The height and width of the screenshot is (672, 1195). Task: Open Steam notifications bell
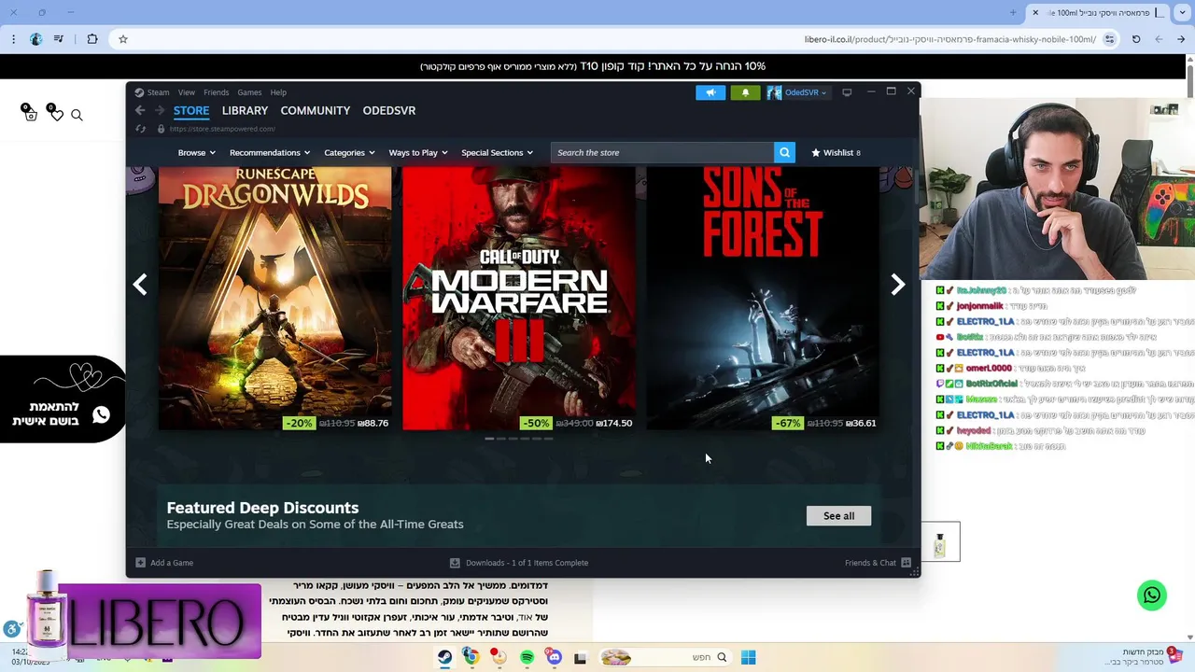(x=745, y=92)
